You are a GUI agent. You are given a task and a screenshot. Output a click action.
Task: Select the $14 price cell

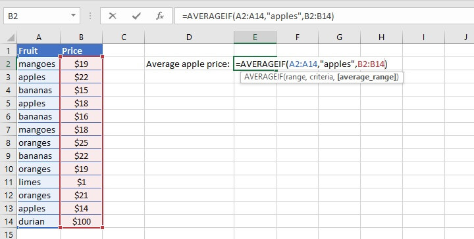[82, 208]
